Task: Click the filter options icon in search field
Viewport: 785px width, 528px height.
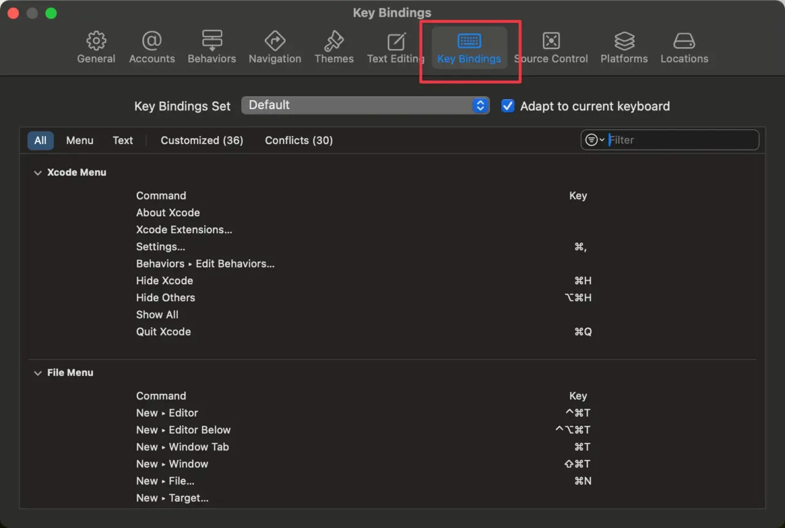Action: [x=594, y=140]
